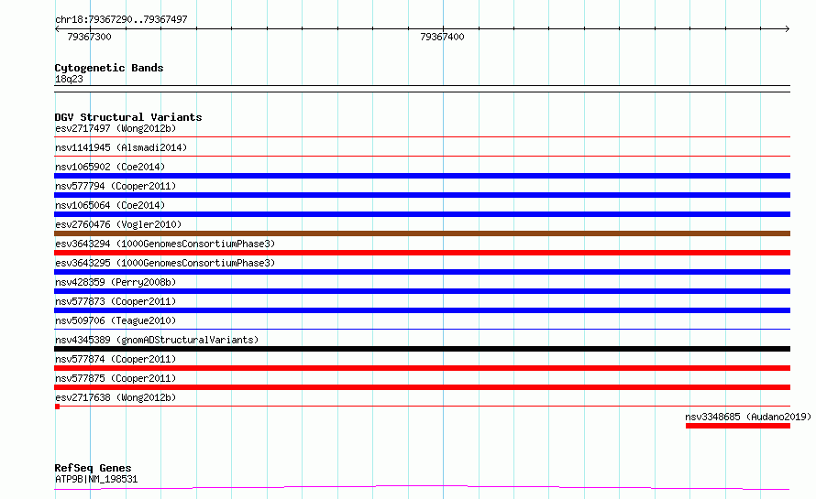Open nsv4345389 (gnomADStructuralVariants) label
Image resolution: width=816 pixels, height=499 pixels.
(157, 340)
